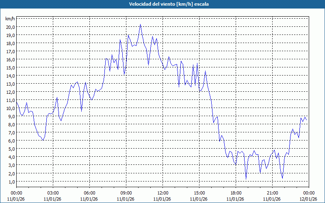
Task: Select the 06:00 time label
Action: (89, 193)
